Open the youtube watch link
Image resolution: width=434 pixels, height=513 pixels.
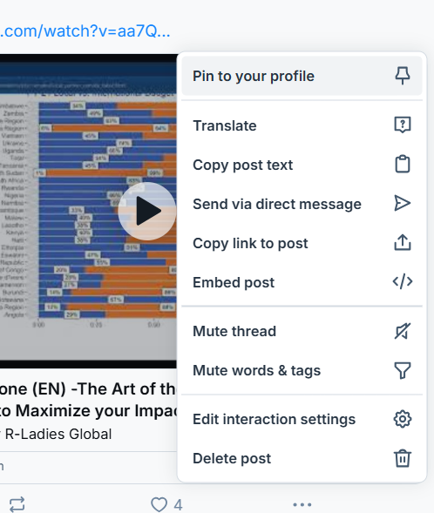point(85,31)
